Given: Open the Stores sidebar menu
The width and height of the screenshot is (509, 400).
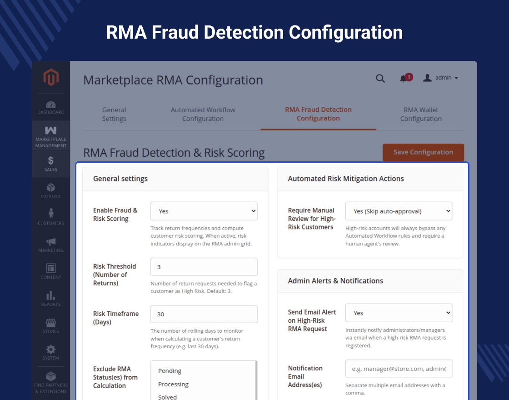Looking at the screenshot, I should 51,325.
